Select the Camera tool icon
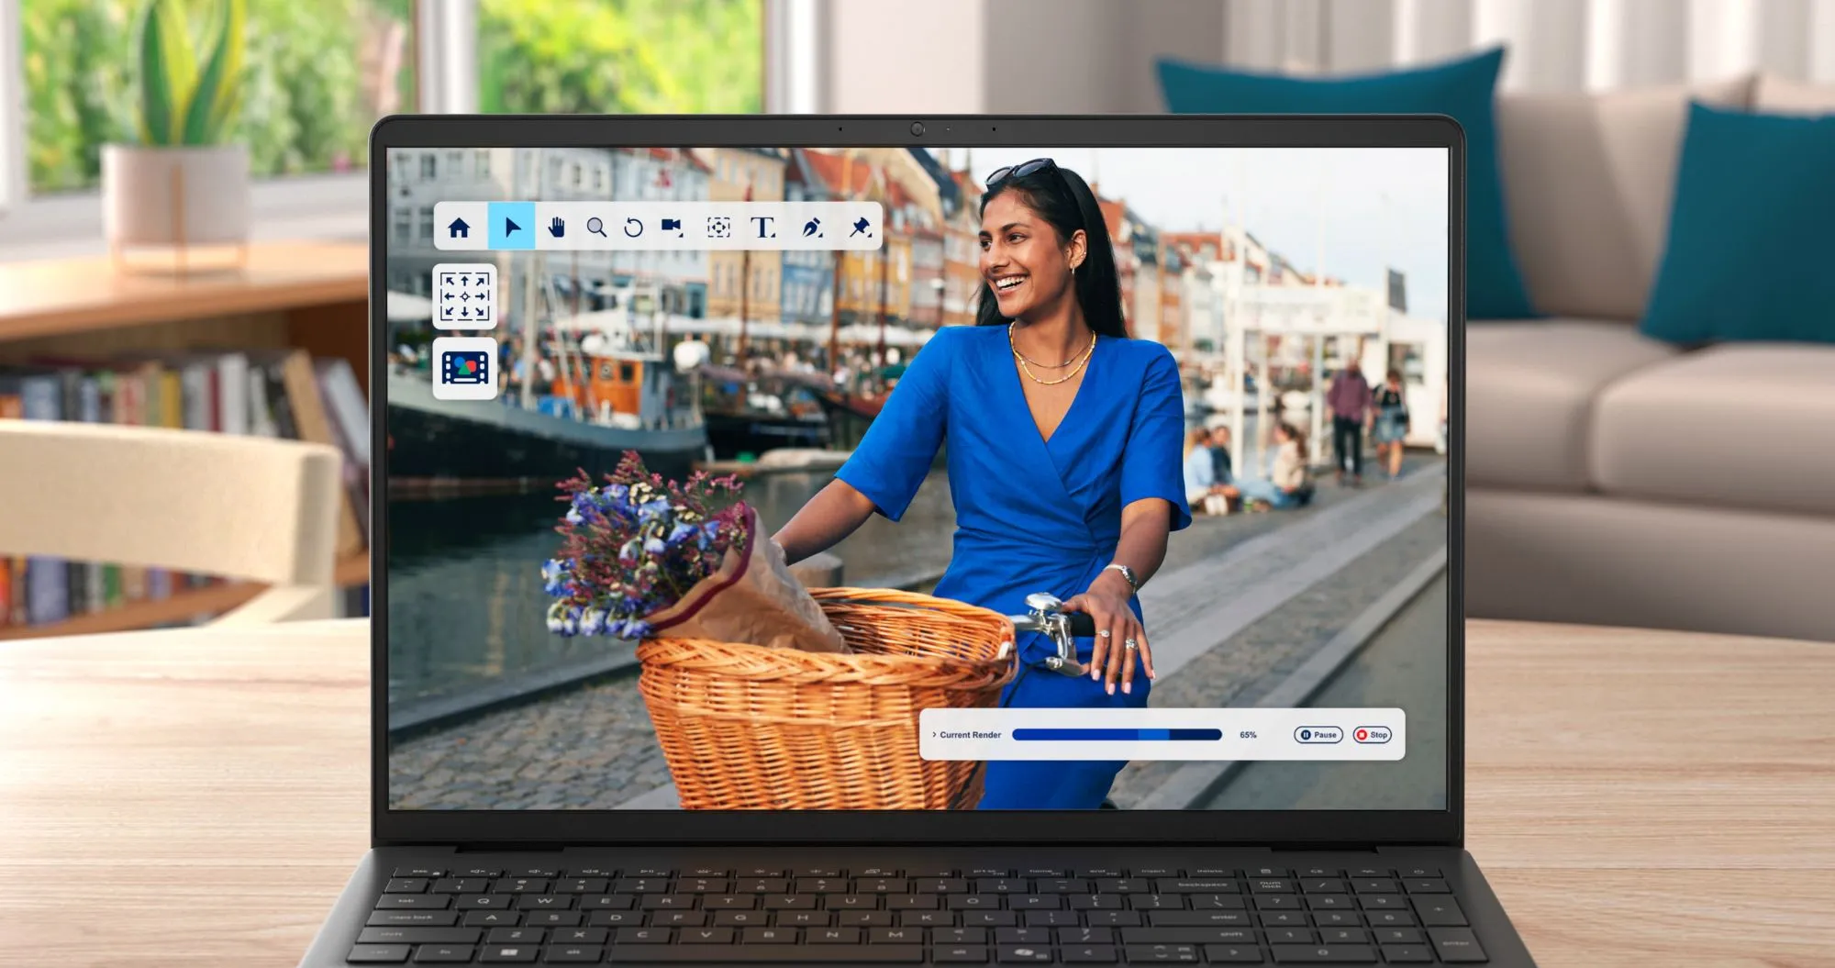 coord(673,227)
